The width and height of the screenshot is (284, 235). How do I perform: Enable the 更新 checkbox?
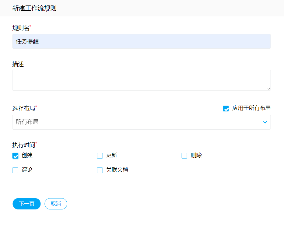100,156
